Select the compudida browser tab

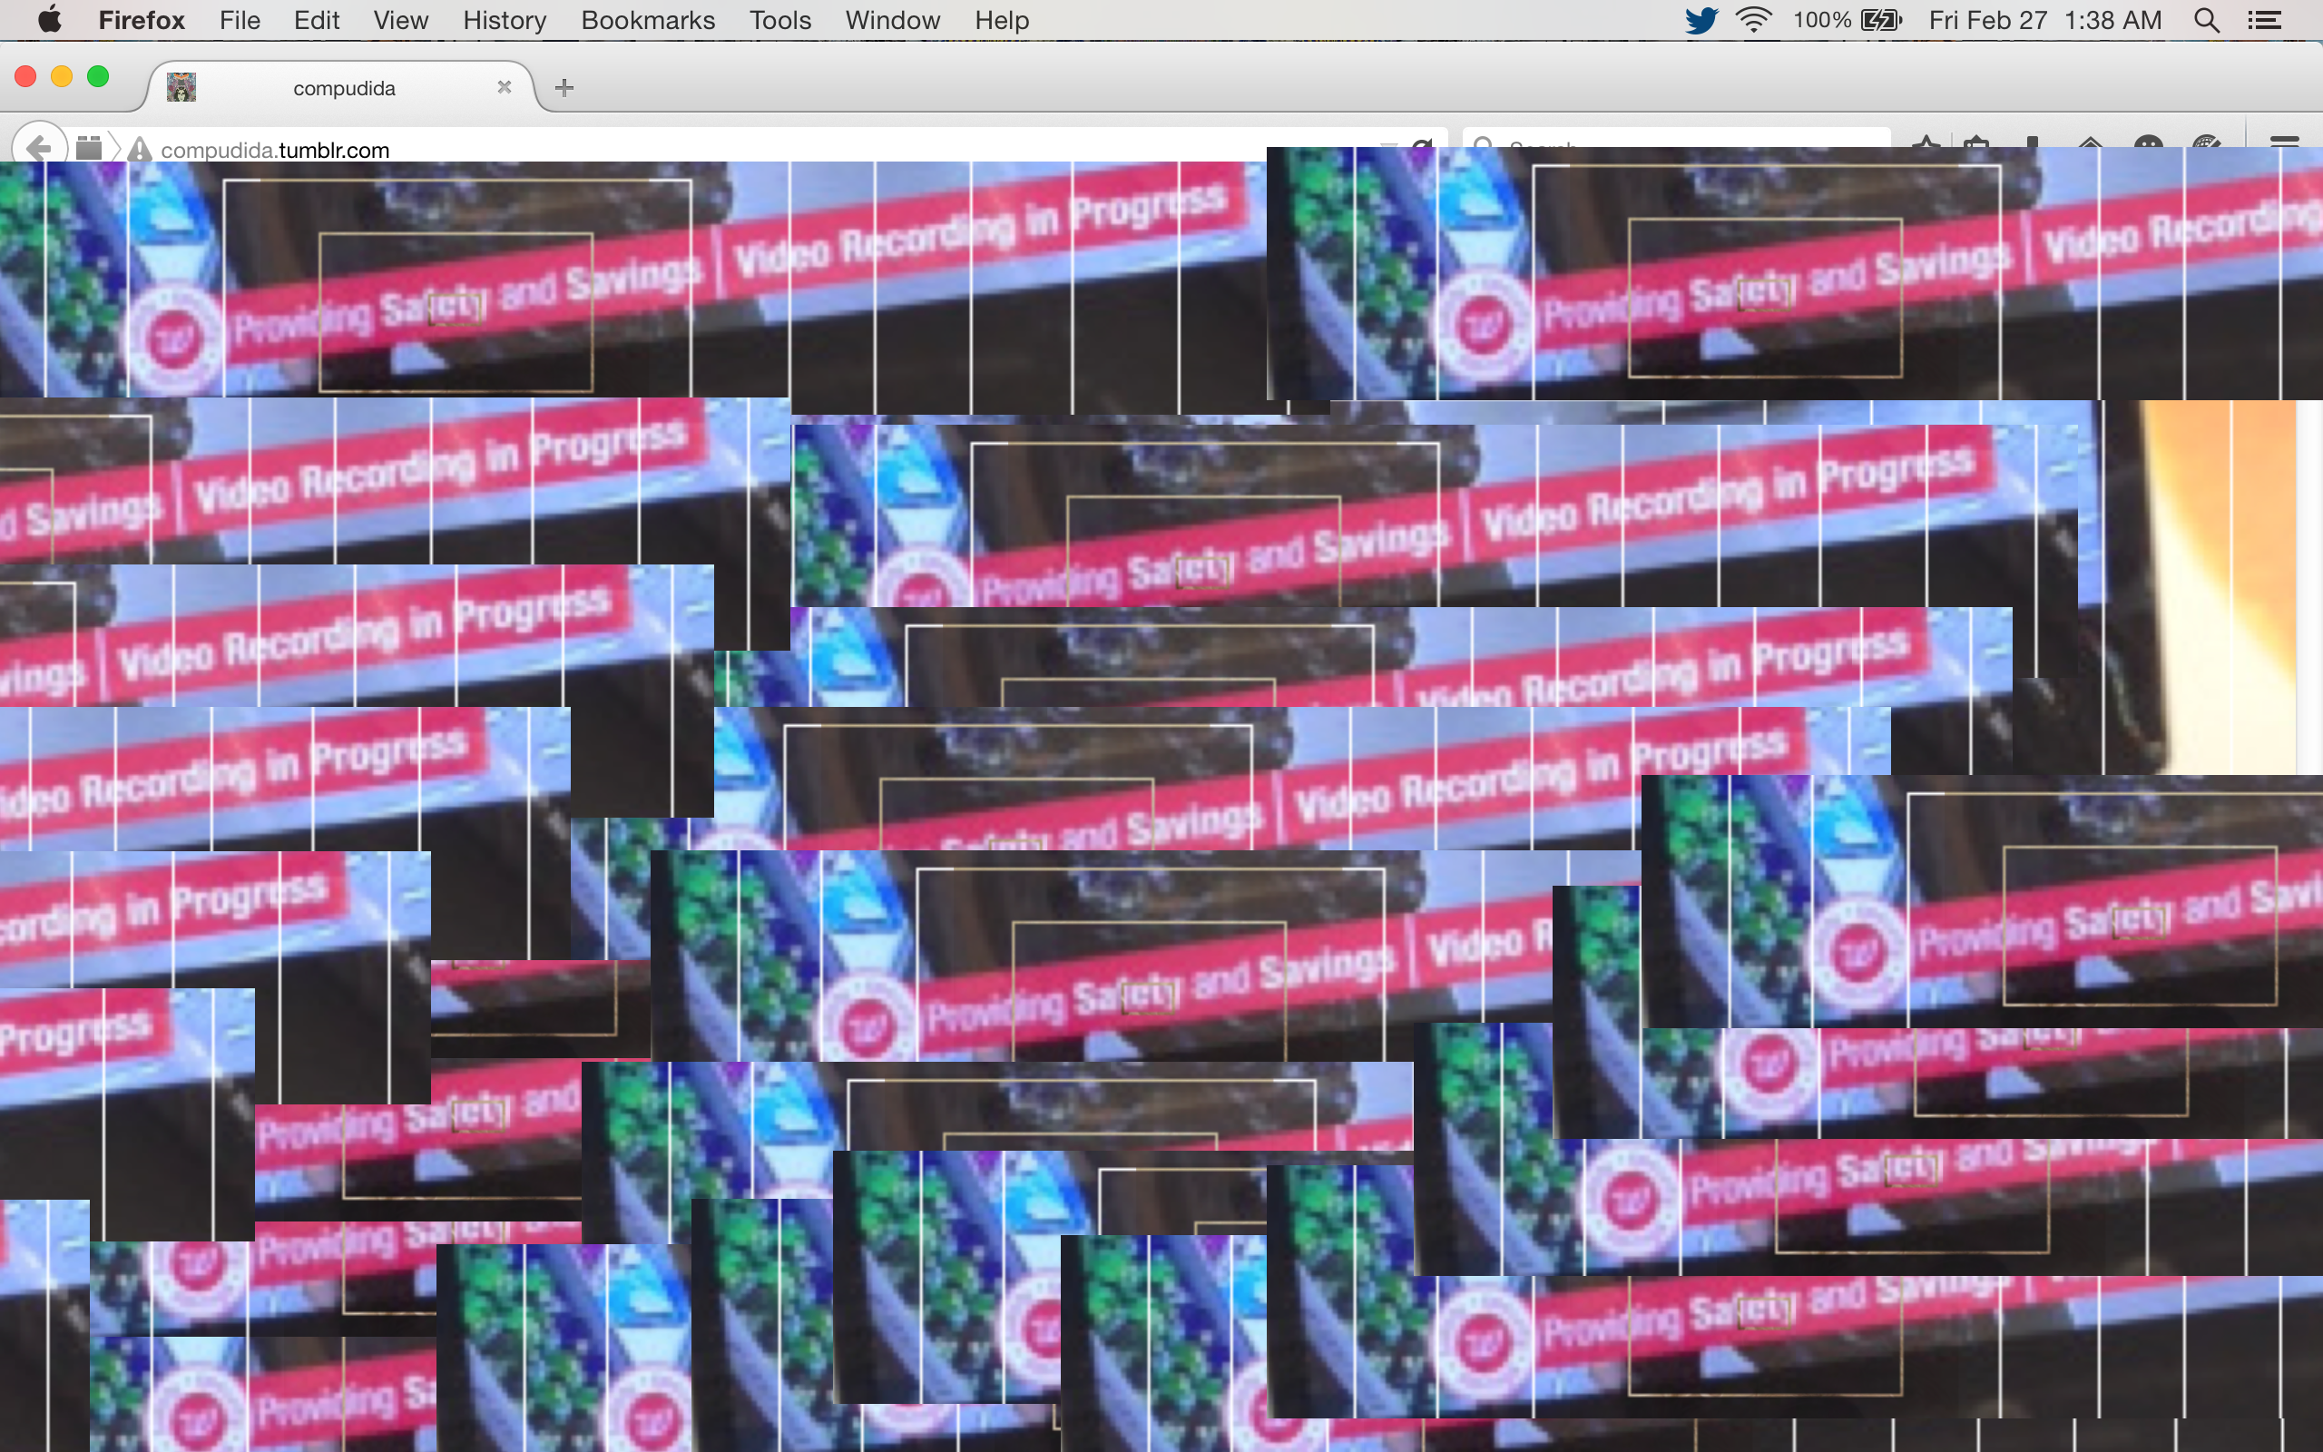344,88
